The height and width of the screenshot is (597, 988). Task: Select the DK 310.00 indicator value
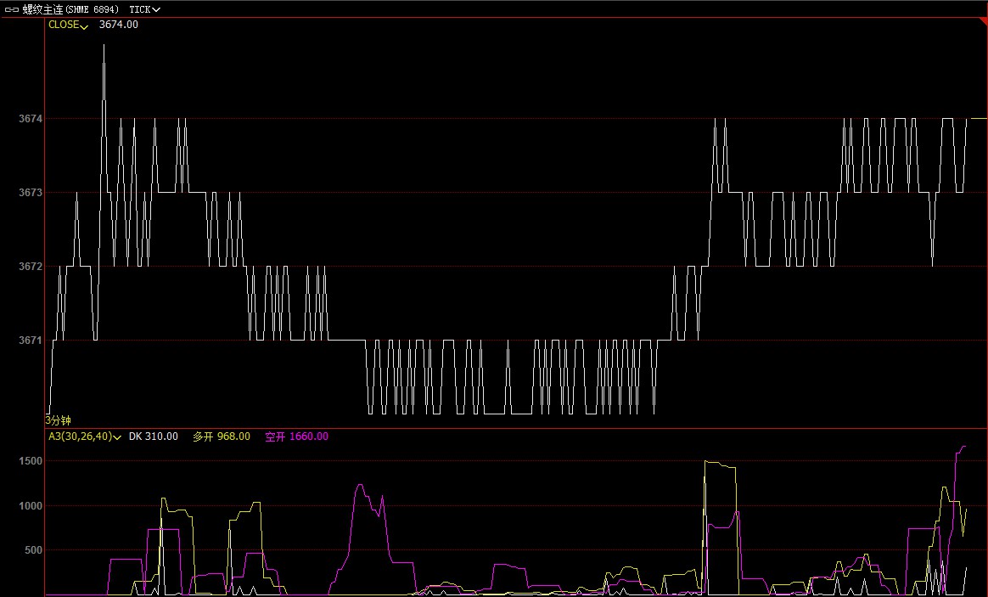coord(154,436)
